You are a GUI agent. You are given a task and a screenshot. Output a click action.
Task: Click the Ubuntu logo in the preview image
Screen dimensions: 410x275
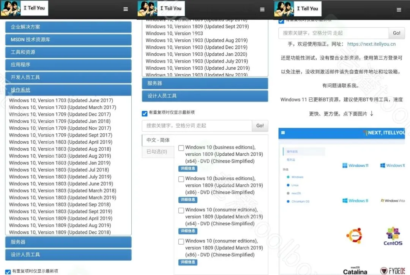[355, 236]
